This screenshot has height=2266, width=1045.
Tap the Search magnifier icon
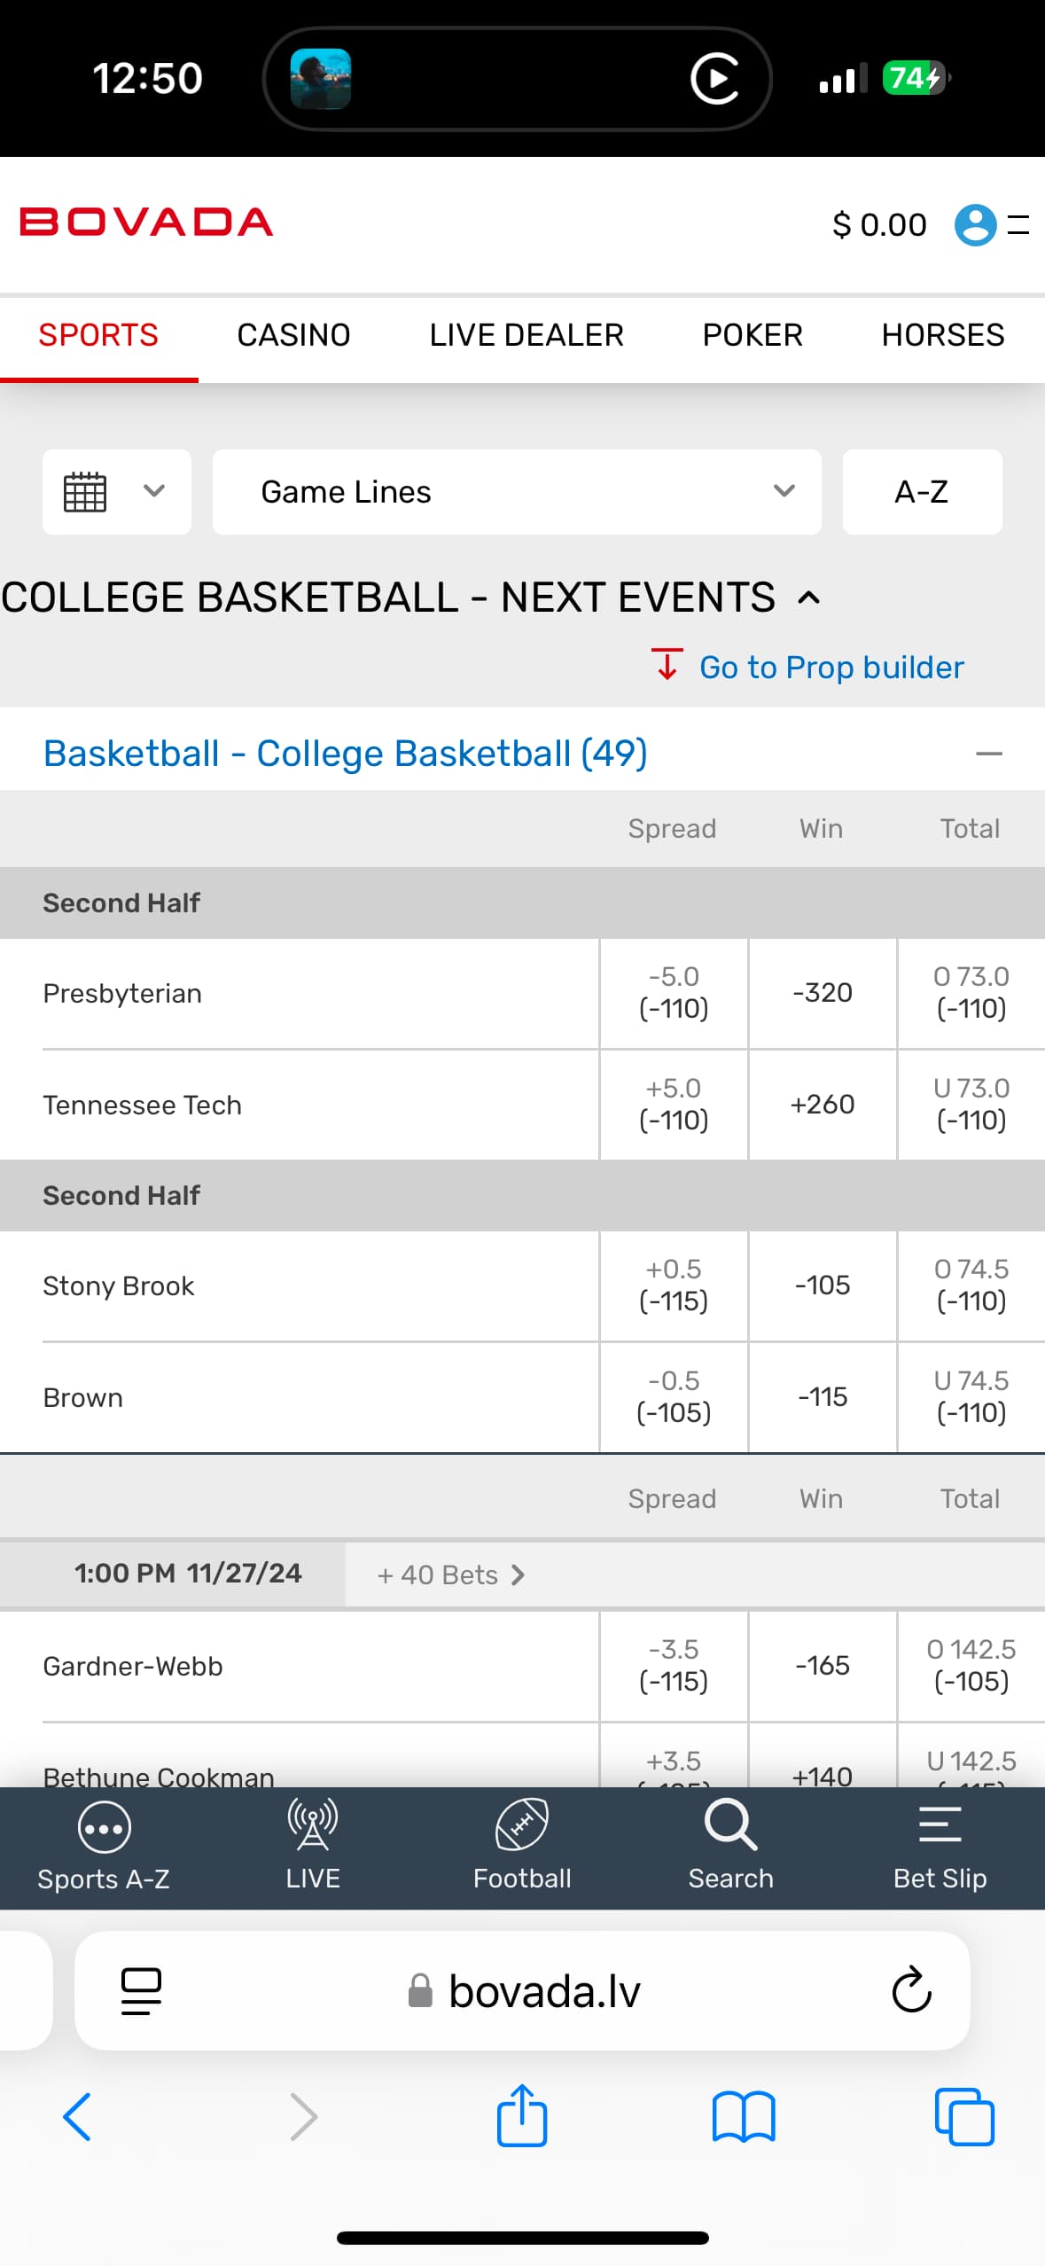pyautogui.click(x=730, y=1826)
